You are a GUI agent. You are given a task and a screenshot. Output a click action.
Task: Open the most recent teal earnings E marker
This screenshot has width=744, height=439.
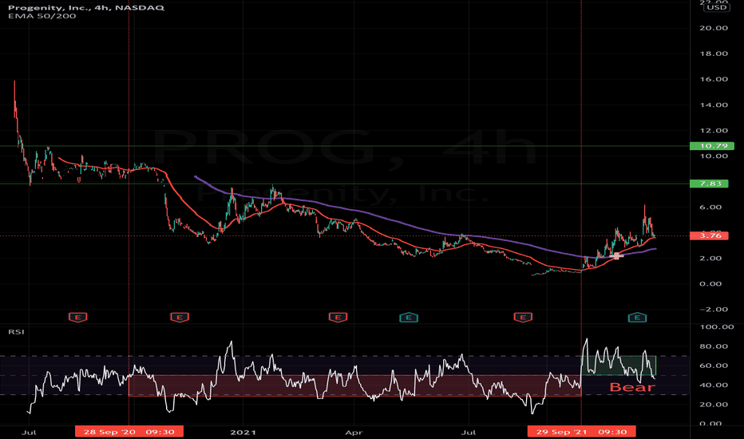point(637,317)
